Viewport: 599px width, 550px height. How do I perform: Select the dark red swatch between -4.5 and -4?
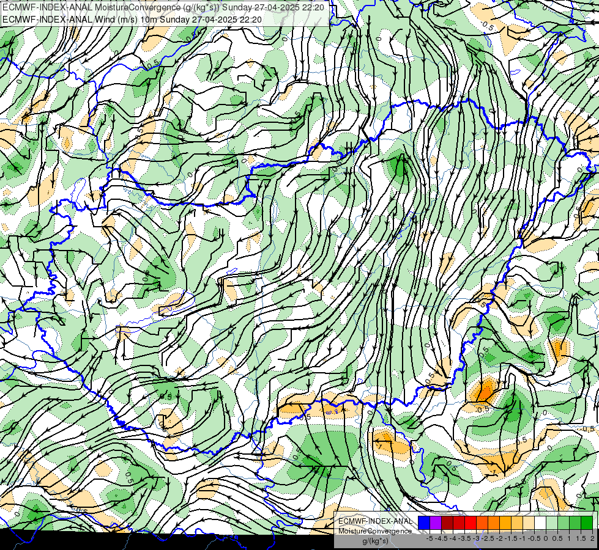tap(447, 522)
